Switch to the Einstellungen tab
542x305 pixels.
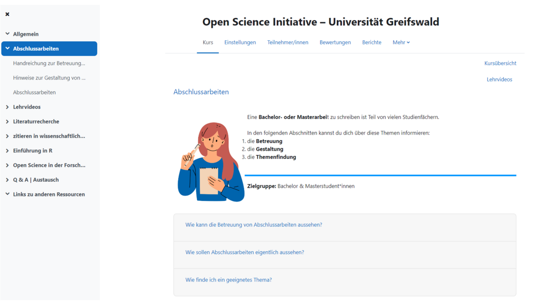240,42
